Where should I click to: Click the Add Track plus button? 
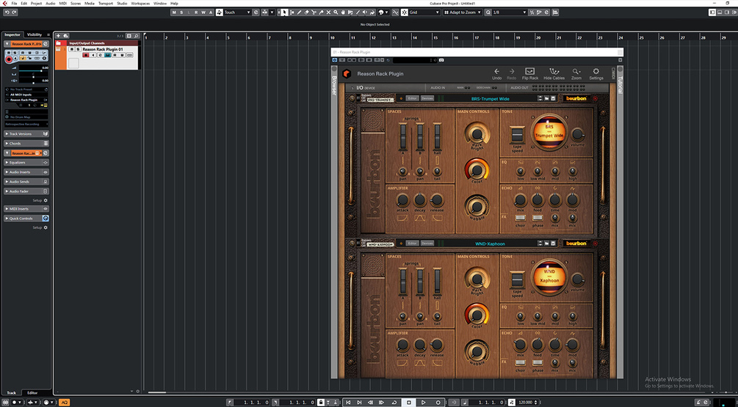(x=58, y=36)
